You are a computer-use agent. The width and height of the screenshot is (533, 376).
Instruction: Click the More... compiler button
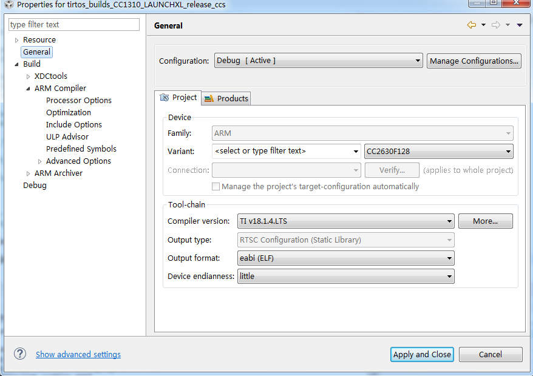pyautogui.click(x=486, y=221)
